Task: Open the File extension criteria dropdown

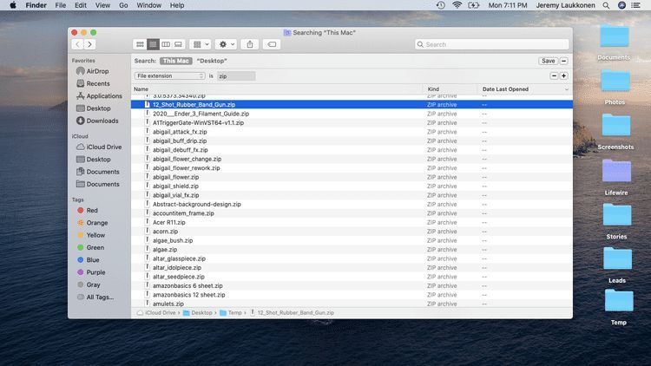Action: (x=170, y=76)
